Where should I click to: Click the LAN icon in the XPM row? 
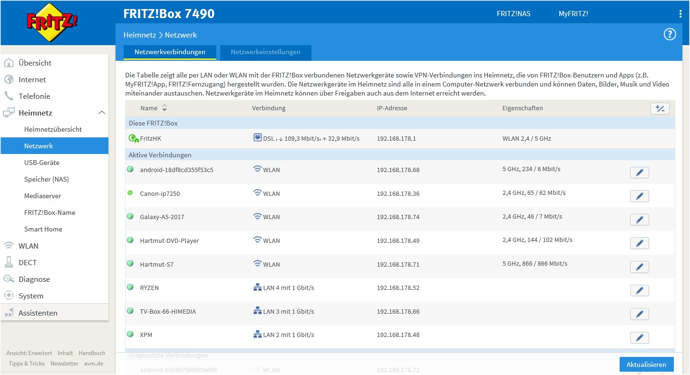pos(257,335)
